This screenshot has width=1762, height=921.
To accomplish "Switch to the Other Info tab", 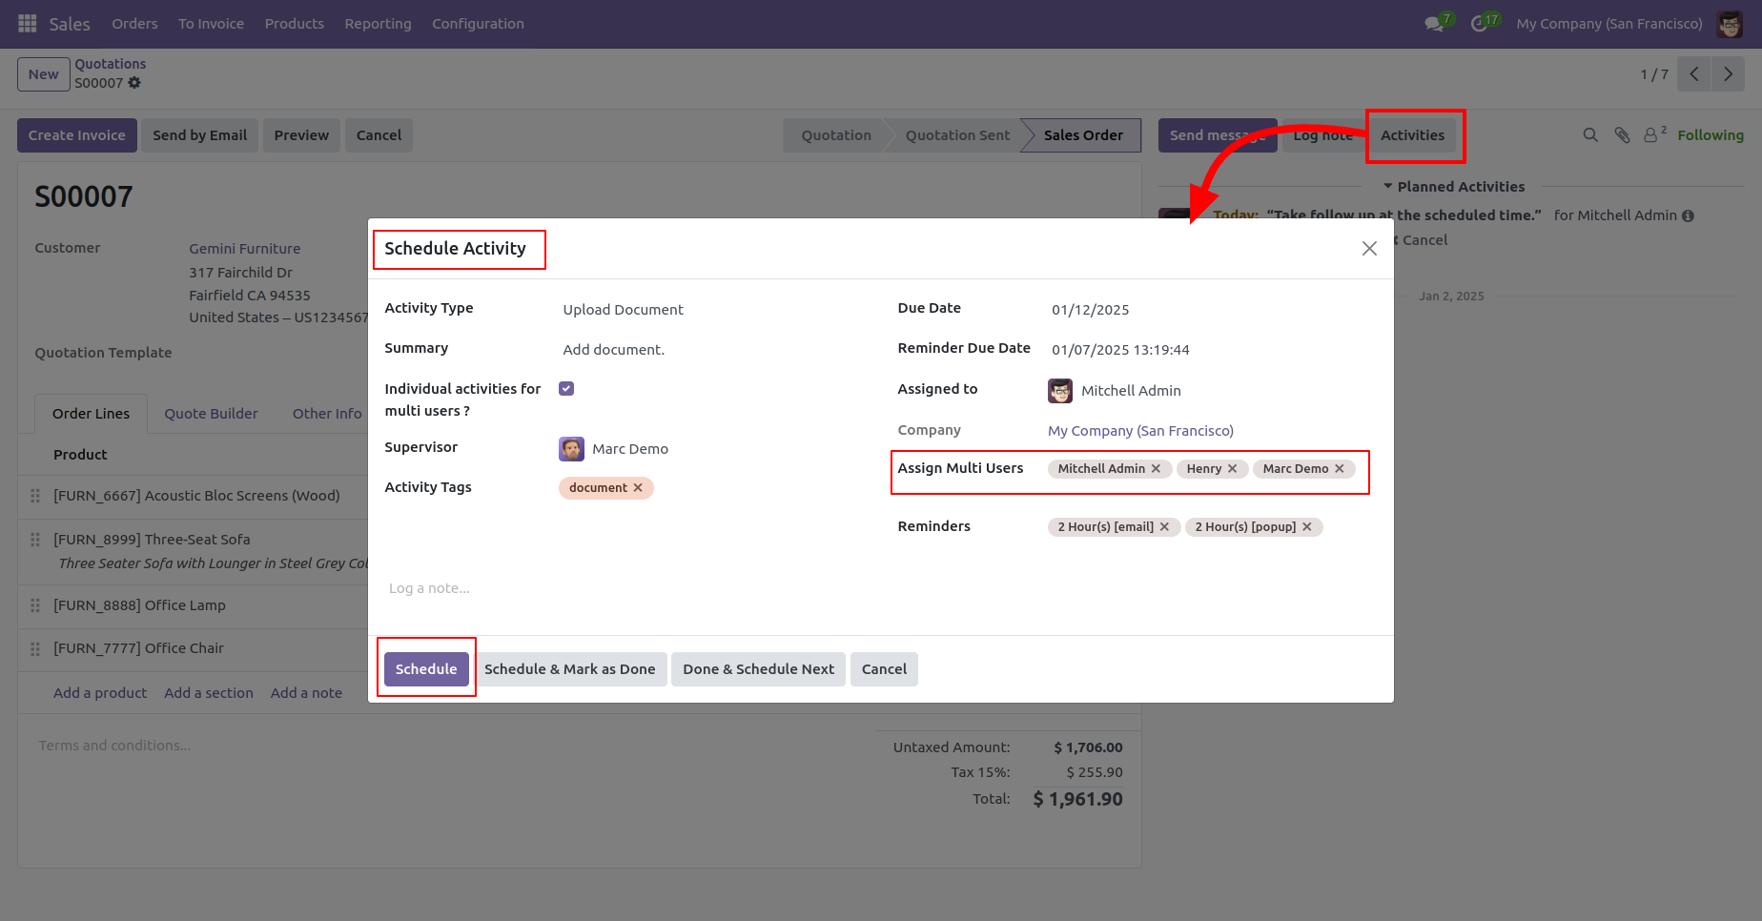I will pos(327,414).
